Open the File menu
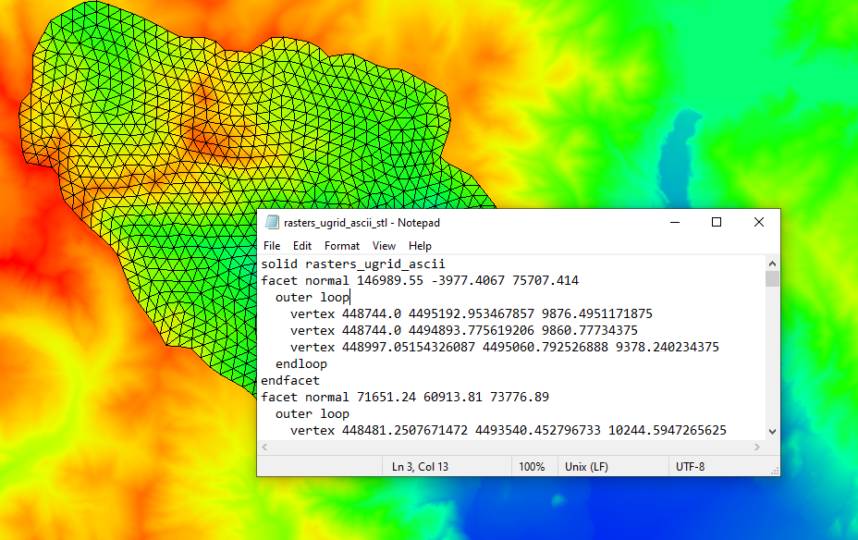The image size is (858, 540). coord(272,245)
